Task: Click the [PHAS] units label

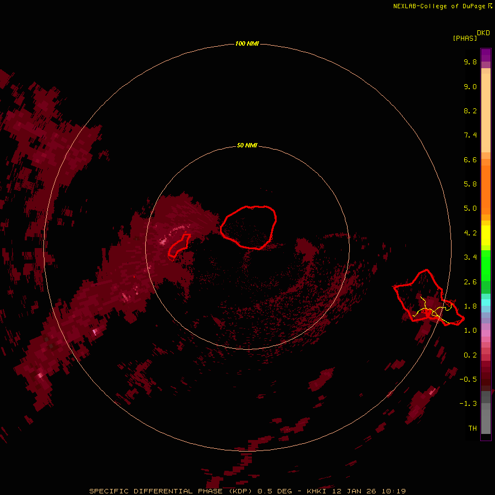Action: click(x=465, y=38)
